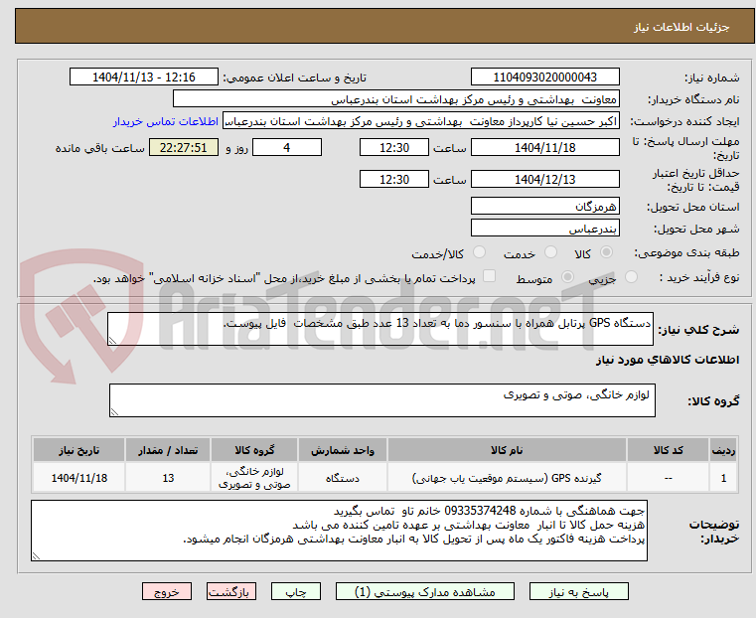Image resolution: width=756 pixels, height=618 pixels.
Task: Click the request creator field اکبر حسین نیا
Action: tap(421, 121)
